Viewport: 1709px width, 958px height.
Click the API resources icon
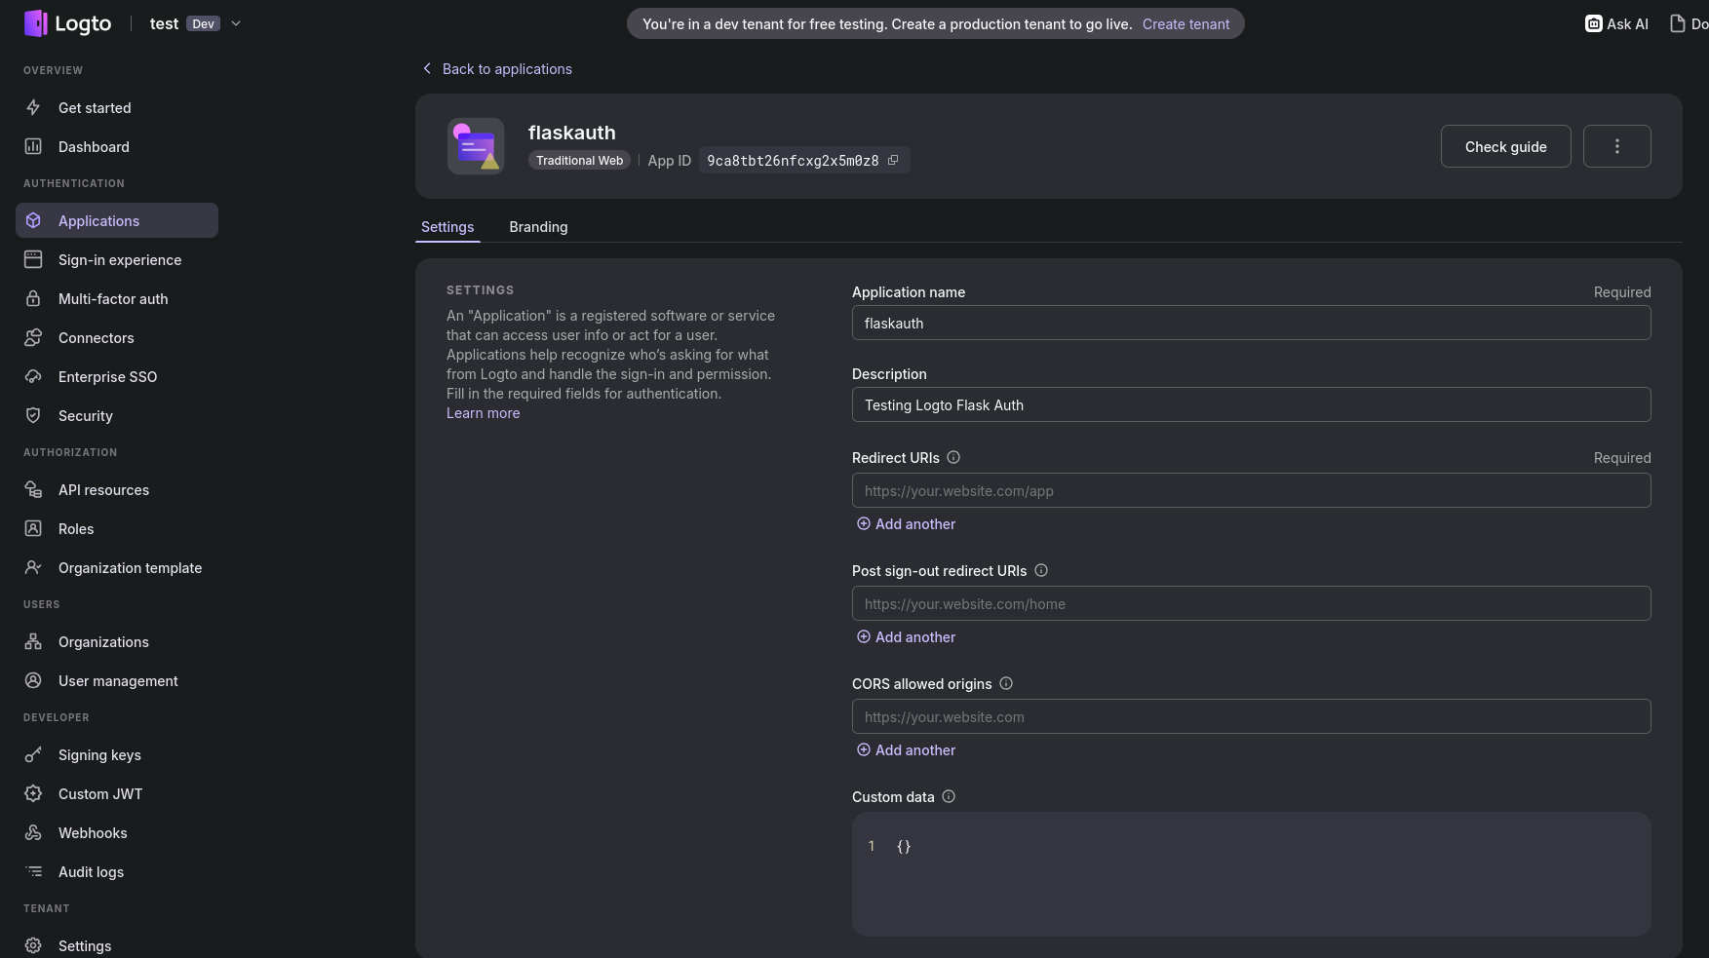[33, 490]
